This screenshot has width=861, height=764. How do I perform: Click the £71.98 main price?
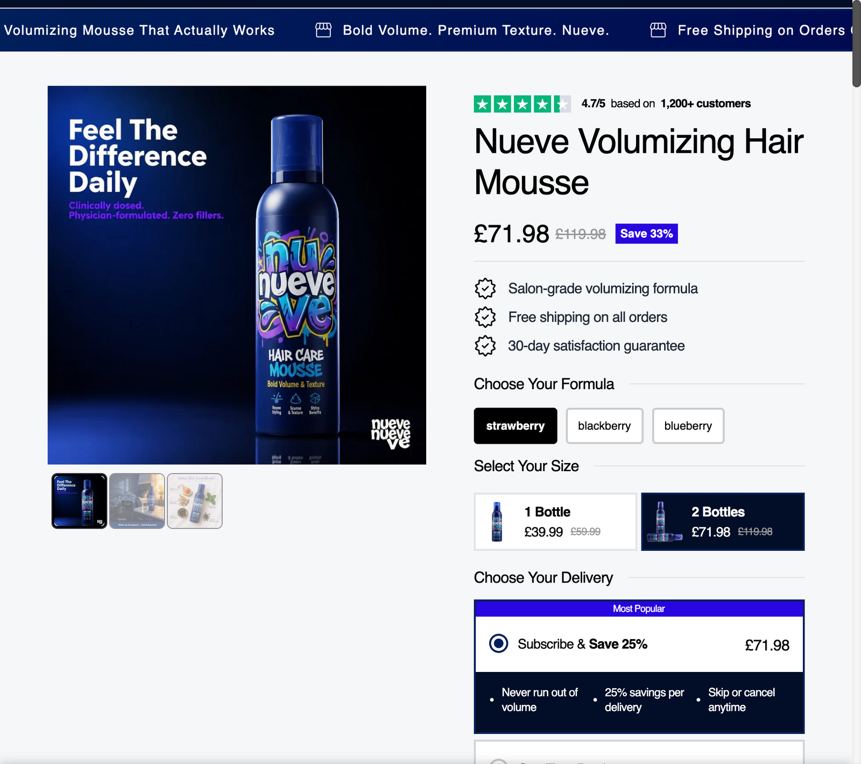(x=511, y=234)
